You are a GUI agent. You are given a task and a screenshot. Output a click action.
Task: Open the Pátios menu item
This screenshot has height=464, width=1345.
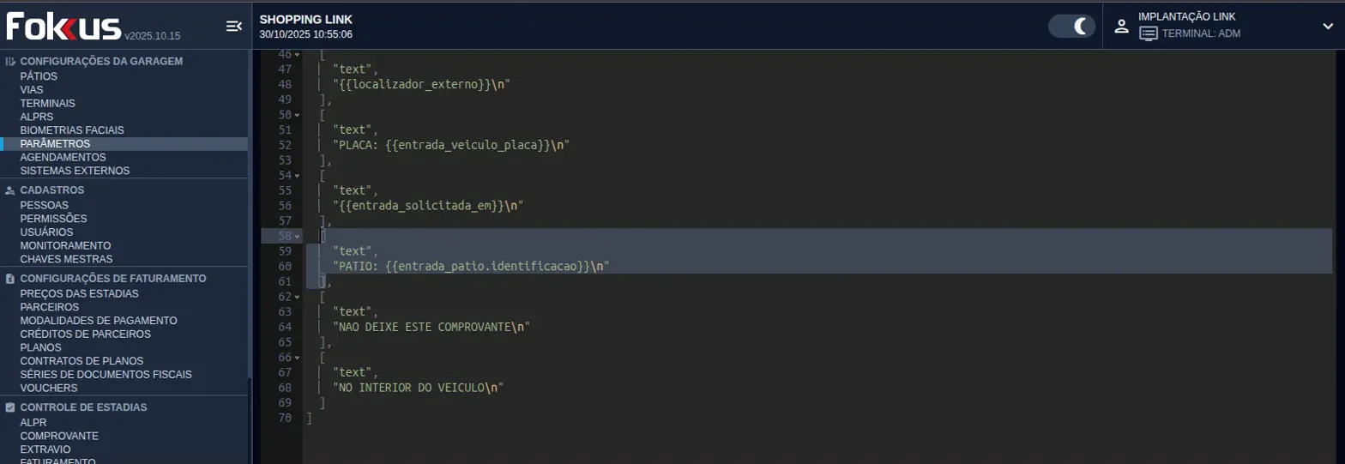tap(39, 76)
